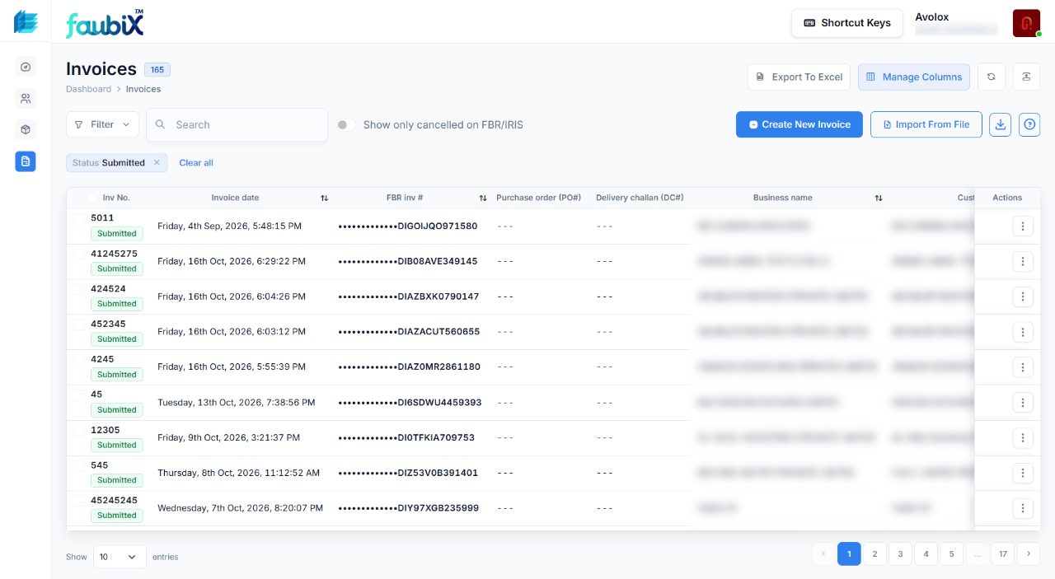
Task: Go to page 5
Action: click(951, 554)
